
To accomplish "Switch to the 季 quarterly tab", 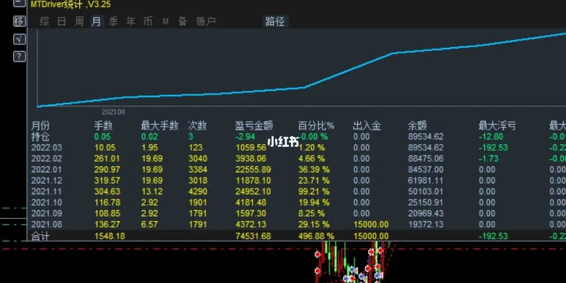I will [x=113, y=21].
